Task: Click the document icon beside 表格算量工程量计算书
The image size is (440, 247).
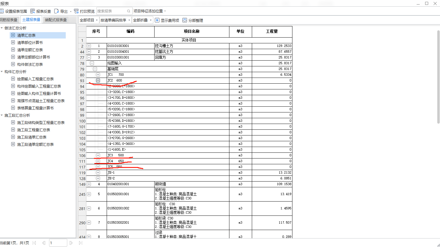Action: [13, 108]
